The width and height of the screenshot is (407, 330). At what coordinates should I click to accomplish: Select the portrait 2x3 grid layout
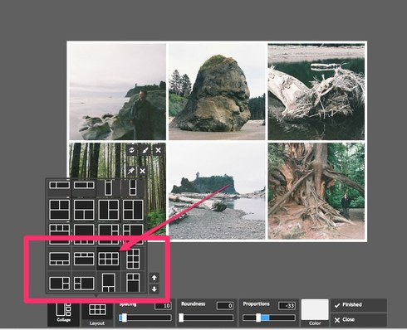coord(133,259)
